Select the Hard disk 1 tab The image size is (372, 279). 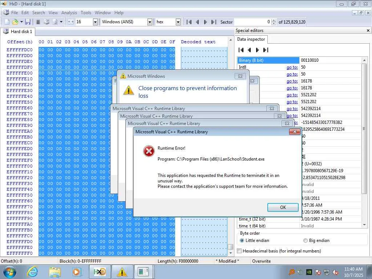[x=18, y=32]
